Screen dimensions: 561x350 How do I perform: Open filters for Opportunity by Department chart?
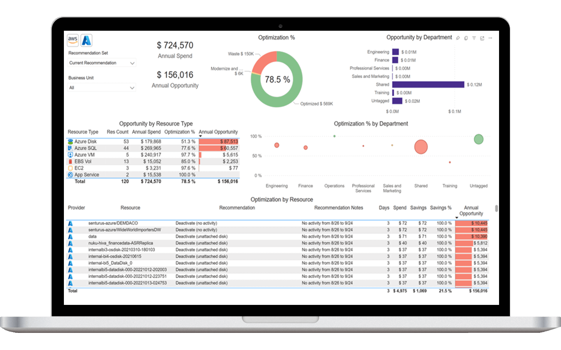(x=474, y=38)
